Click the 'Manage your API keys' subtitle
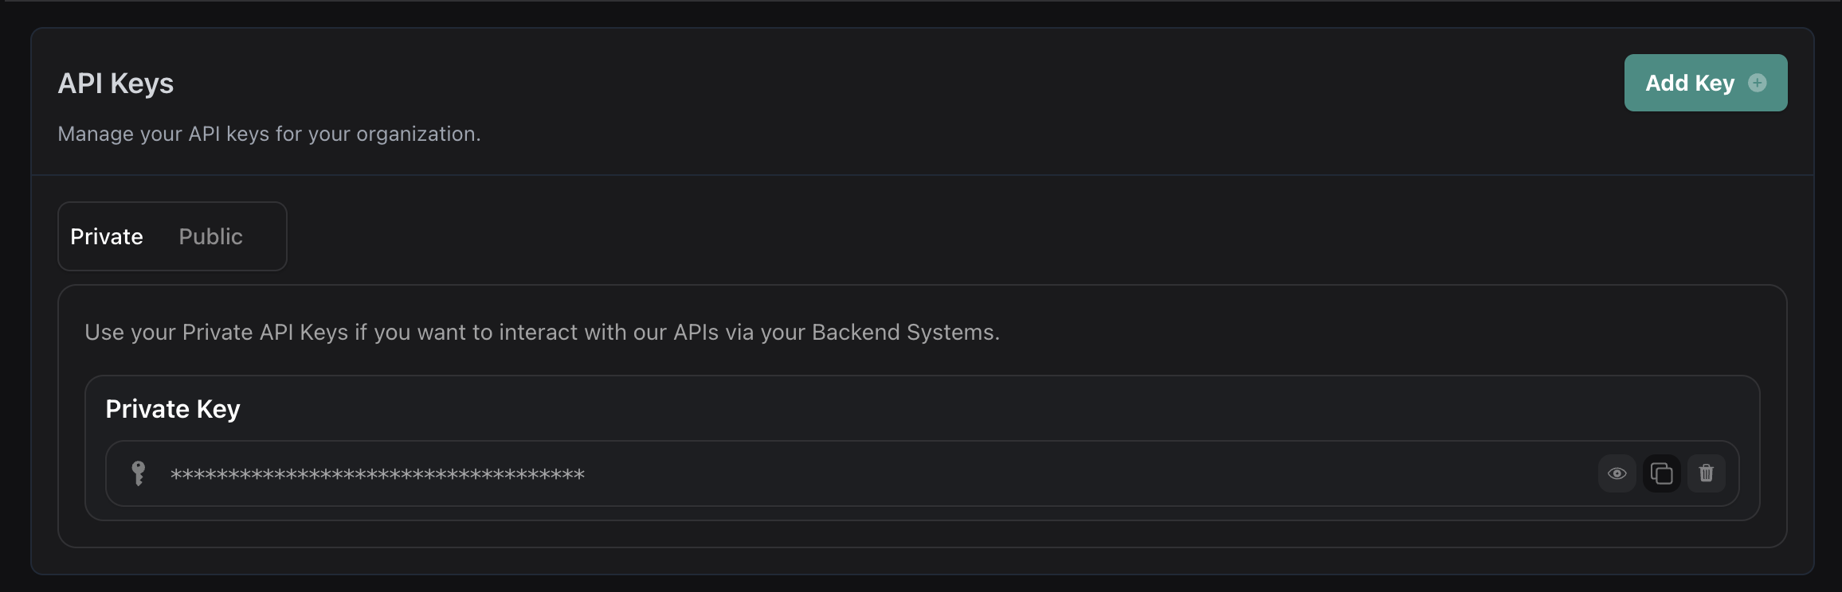The height and width of the screenshot is (592, 1842). (x=269, y=134)
